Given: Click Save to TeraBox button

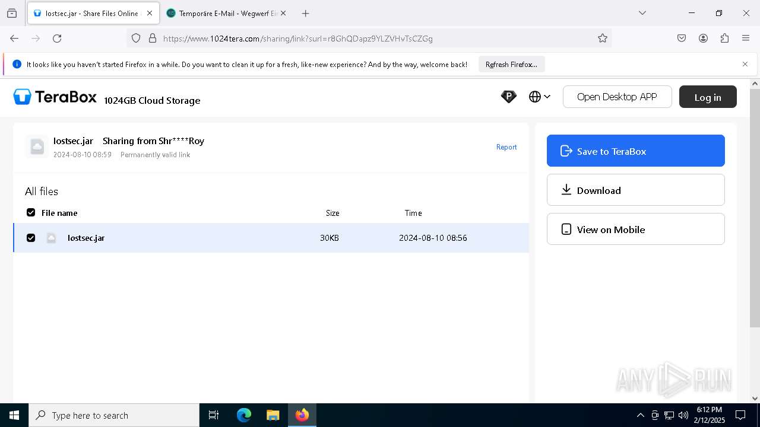Looking at the screenshot, I should [x=636, y=151].
